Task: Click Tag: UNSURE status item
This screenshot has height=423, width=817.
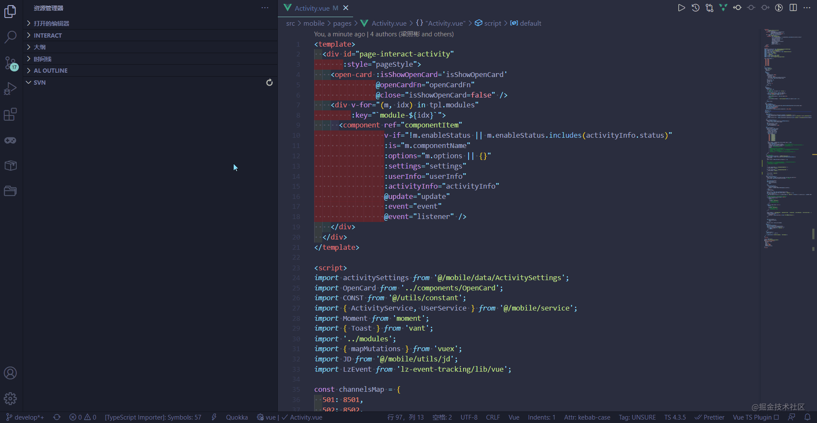Action: tap(637, 417)
